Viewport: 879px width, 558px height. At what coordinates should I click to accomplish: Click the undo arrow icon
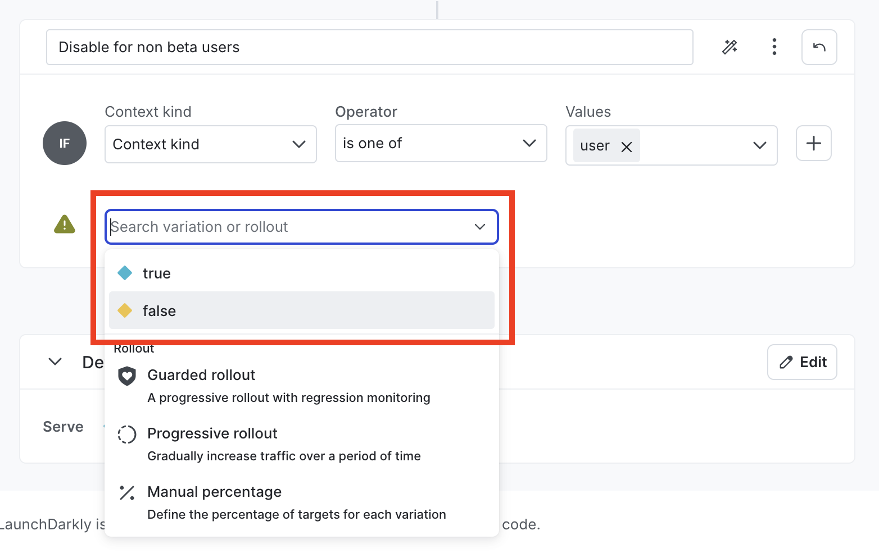click(819, 47)
